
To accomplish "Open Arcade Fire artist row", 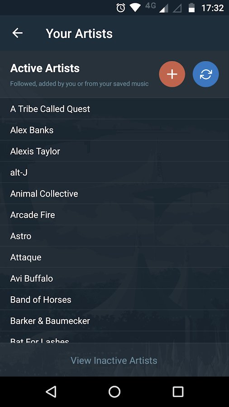I will coord(114,215).
